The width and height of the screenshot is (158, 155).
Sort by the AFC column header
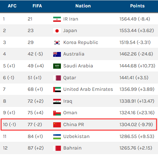coord(12,6)
